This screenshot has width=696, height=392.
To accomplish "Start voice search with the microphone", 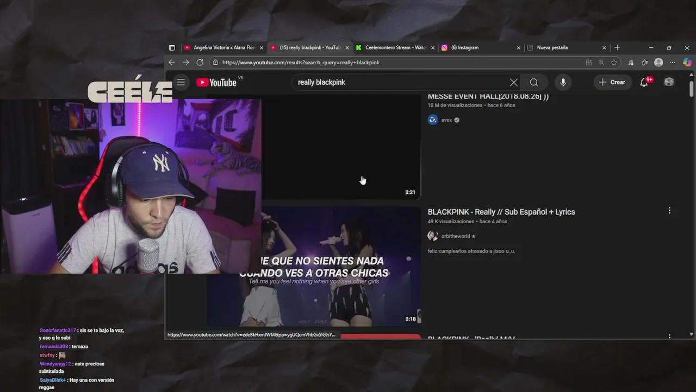I will tap(563, 82).
